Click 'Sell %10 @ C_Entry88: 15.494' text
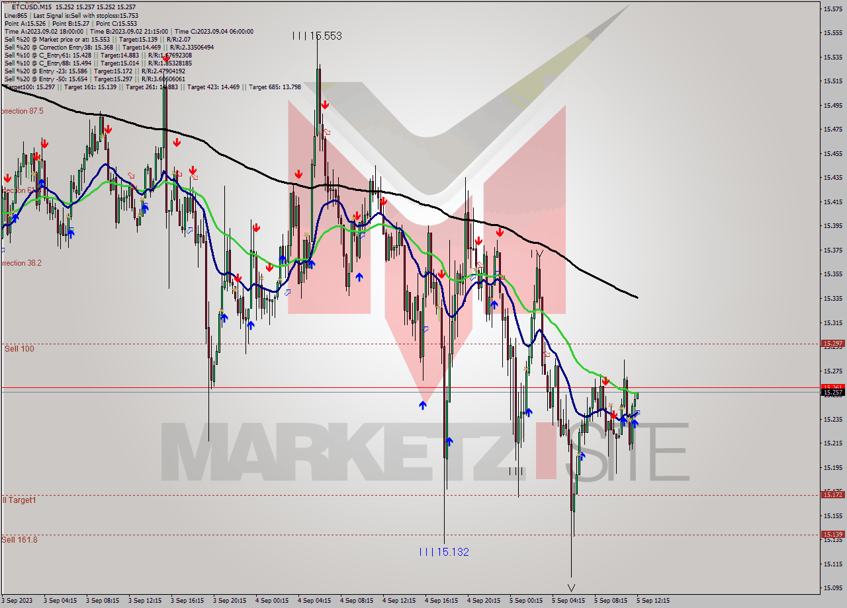The width and height of the screenshot is (847, 608). pyautogui.click(x=47, y=63)
